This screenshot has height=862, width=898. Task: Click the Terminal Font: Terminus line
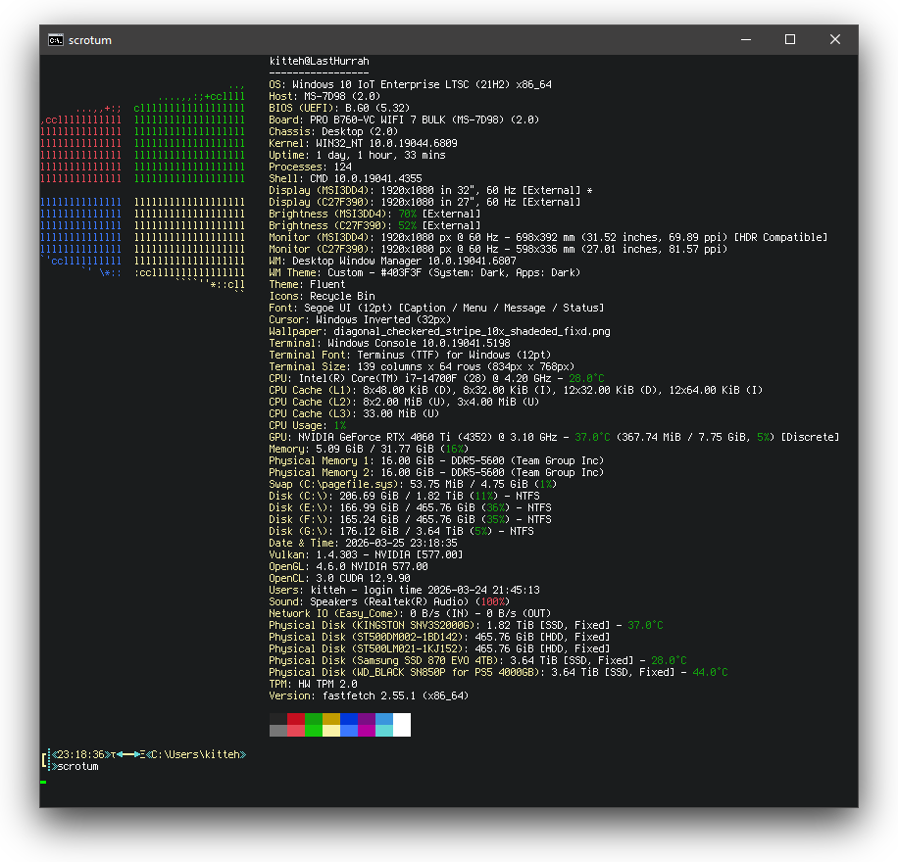pos(410,355)
